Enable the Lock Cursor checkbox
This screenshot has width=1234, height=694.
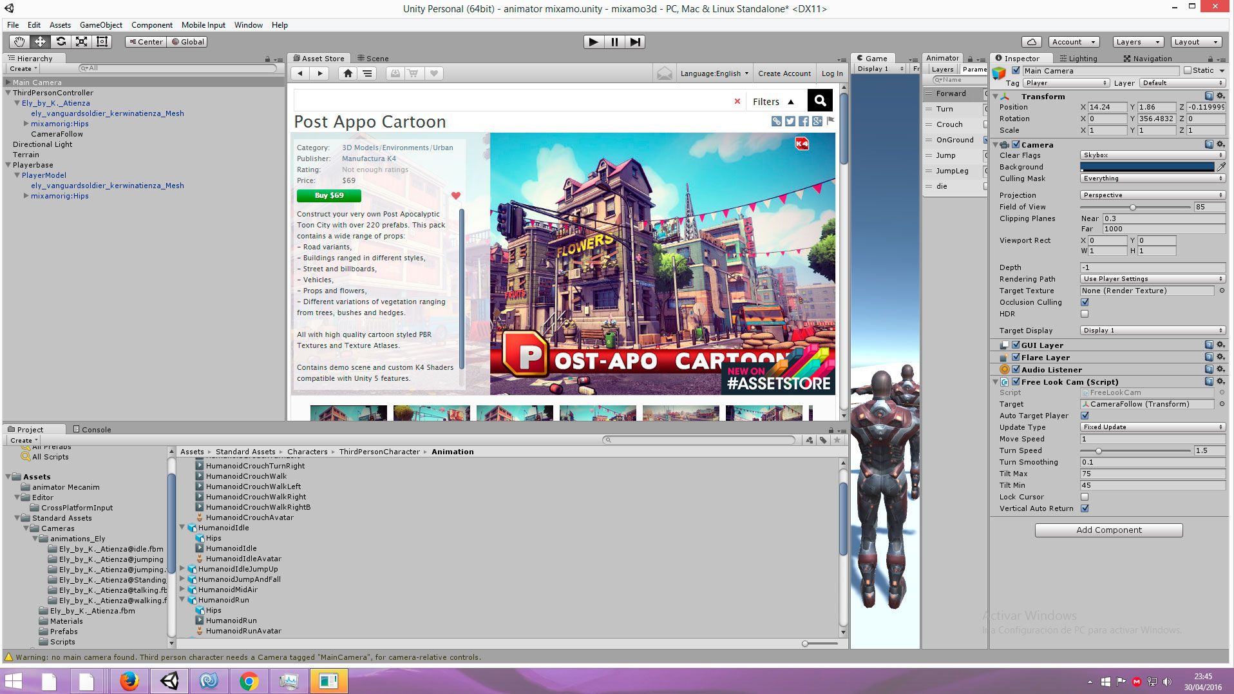1085,497
